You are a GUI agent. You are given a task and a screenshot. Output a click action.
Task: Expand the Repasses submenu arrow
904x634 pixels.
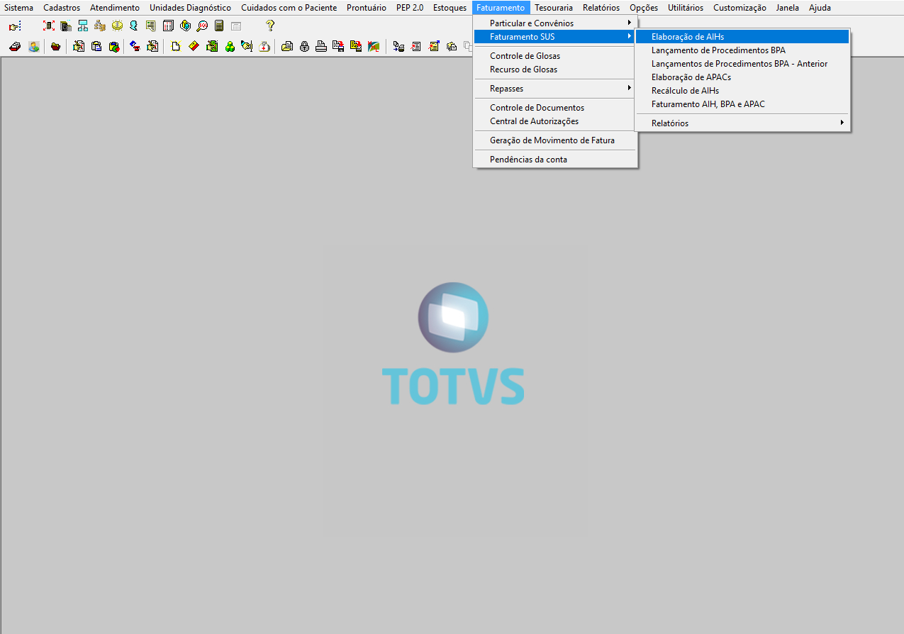coord(629,89)
